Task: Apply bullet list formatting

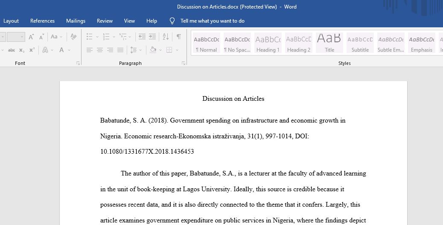Action: [89, 37]
